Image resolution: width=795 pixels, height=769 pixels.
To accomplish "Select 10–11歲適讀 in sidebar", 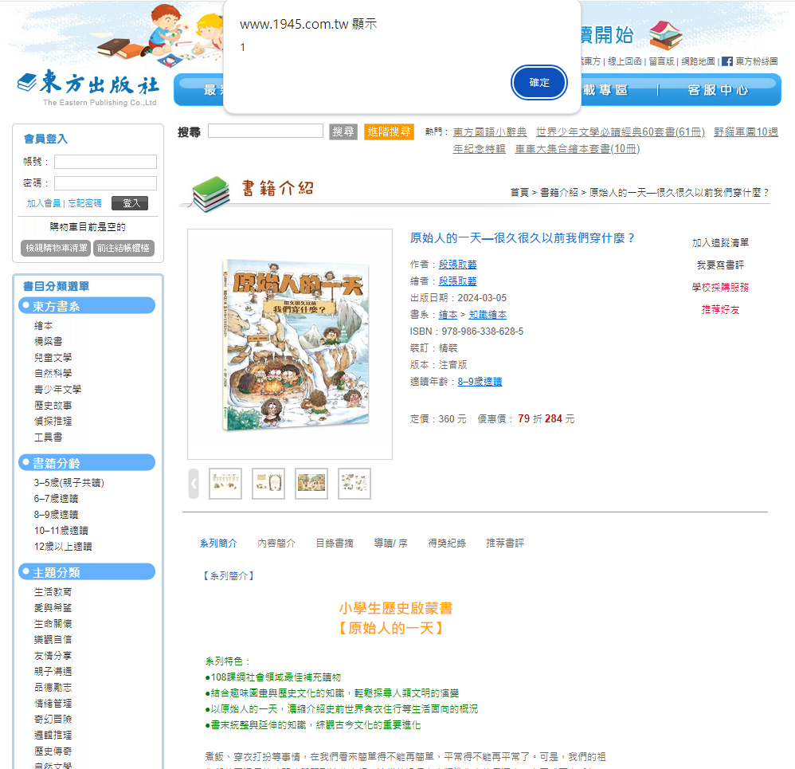I will tap(61, 531).
